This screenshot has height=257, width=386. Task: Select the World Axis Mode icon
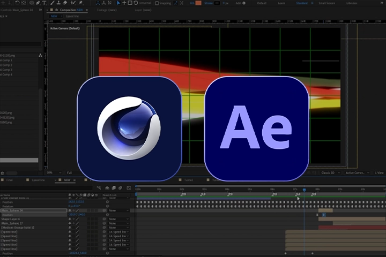pos(103,3)
